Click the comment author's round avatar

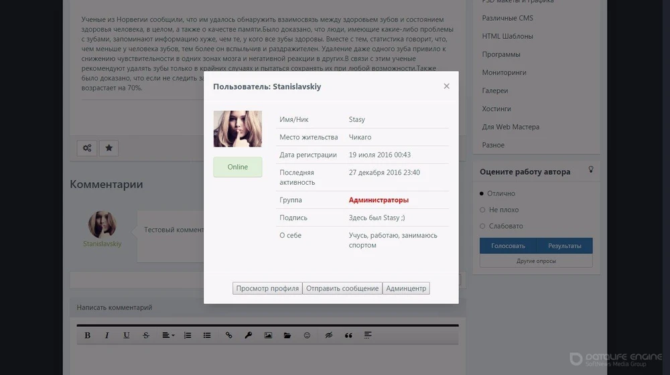click(x=102, y=224)
